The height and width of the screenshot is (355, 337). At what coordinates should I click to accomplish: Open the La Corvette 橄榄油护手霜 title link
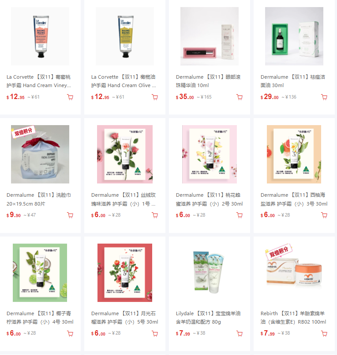point(124,81)
